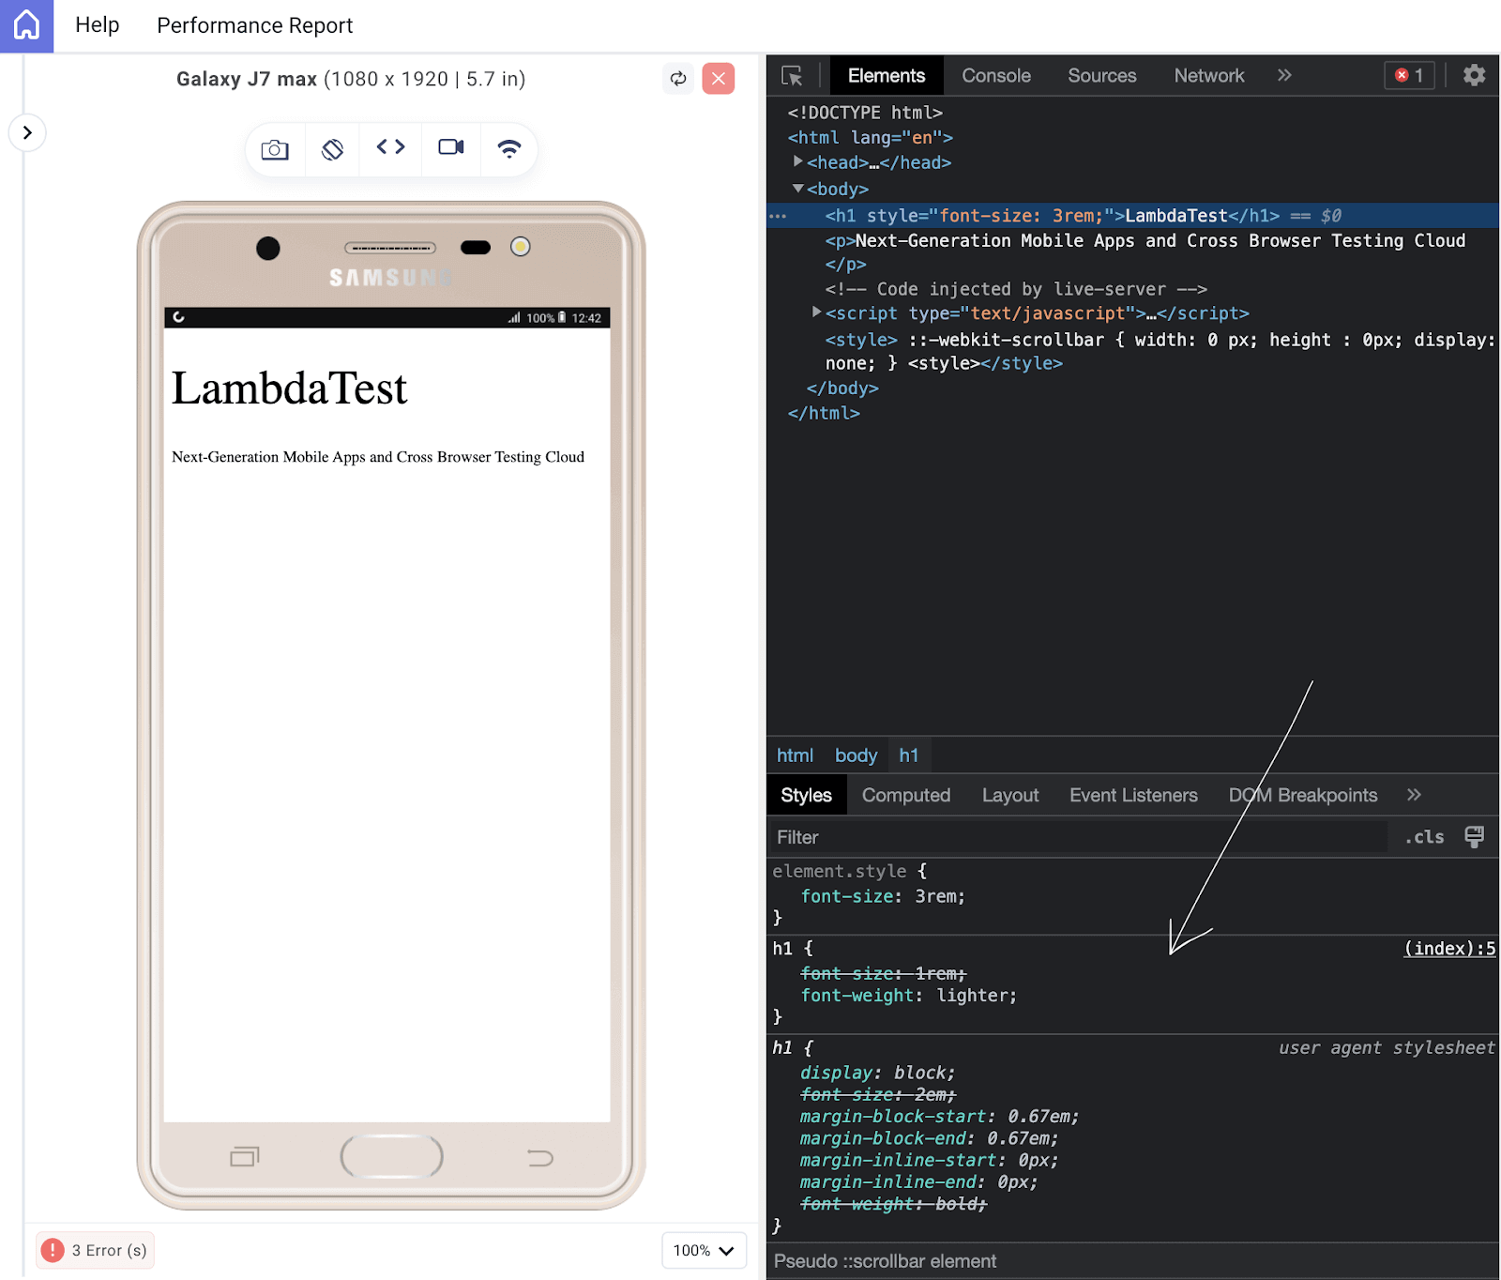Open the (index):5 source link
Image resolution: width=1501 pixels, height=1280 pixels.
point(1448,949)
